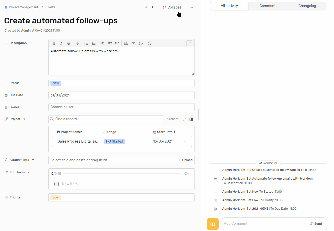Insert a blockquote in description
This screenshot has height=231, width=334.
tap(126, 43)
